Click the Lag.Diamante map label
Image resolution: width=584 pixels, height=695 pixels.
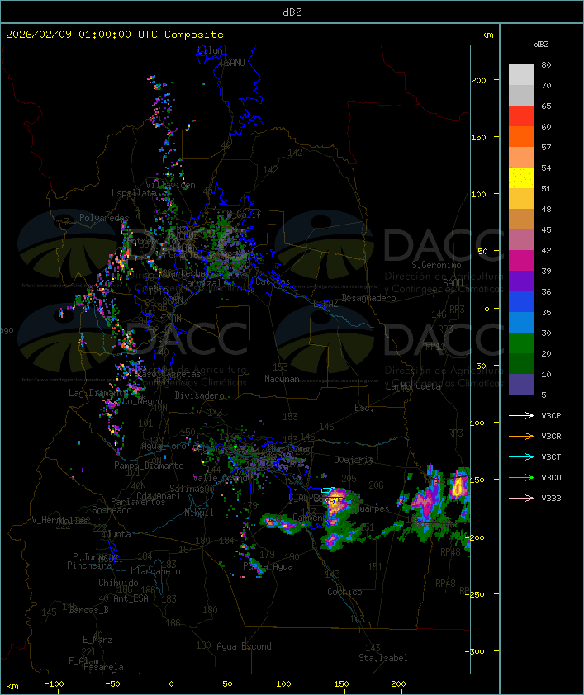[x=98, y=393]
